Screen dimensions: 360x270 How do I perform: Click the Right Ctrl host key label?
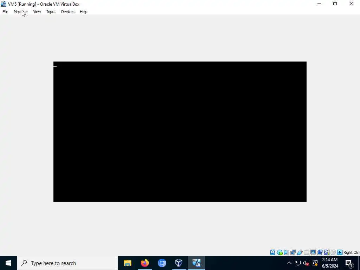351,252
